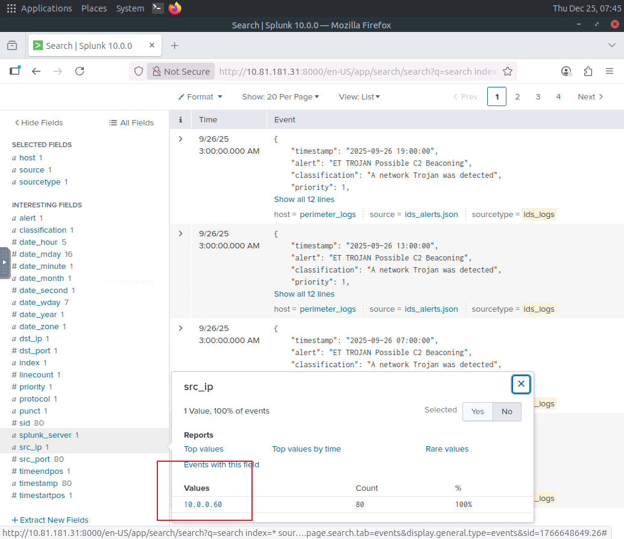Image resolution: width=624 pixels, height=539 pixels.
Task: Open new browser tab with plus icon
Action: coord(174,46)
